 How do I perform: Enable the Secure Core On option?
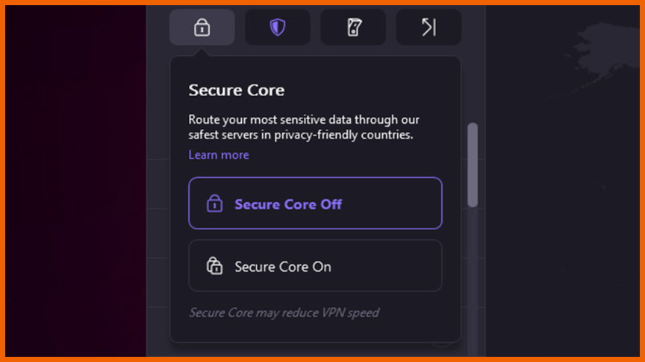pyautogui.click(x=315, y=266)
